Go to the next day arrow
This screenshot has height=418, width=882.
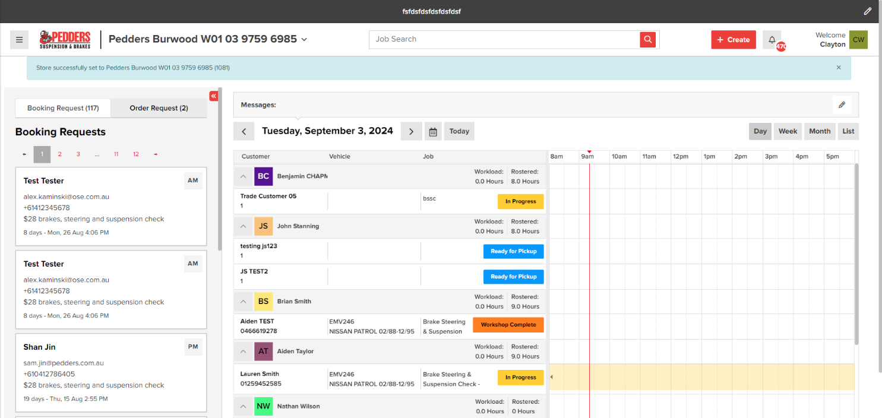coord(411,131)
